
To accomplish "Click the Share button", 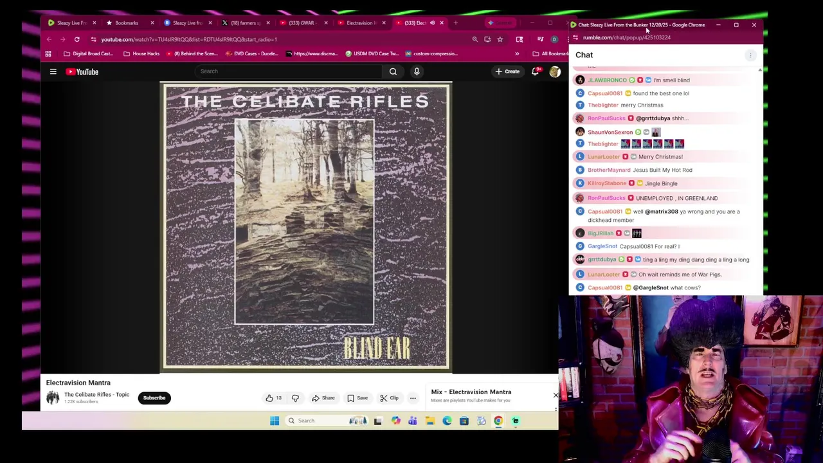I will tap(323, 398).
